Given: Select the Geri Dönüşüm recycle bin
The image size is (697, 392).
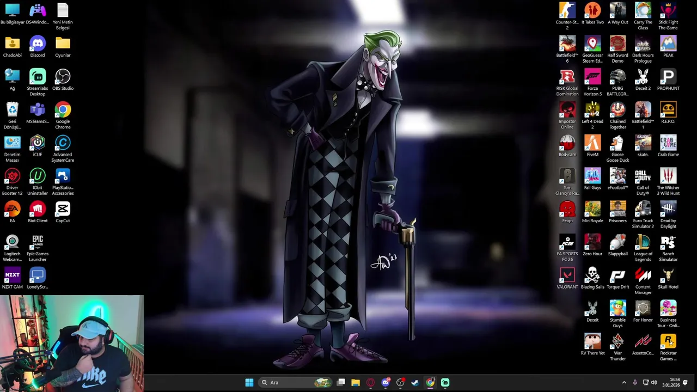Looking at the screenshot, I should click(x=12, y=116).
